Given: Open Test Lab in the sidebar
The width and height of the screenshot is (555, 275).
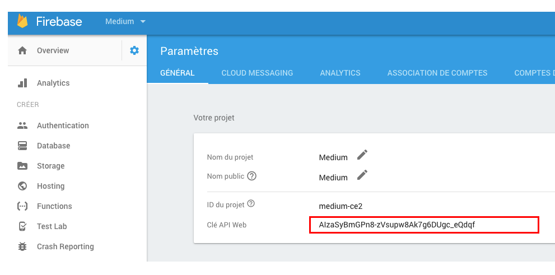Looking at the screenshot, I should tap(52, 226).
